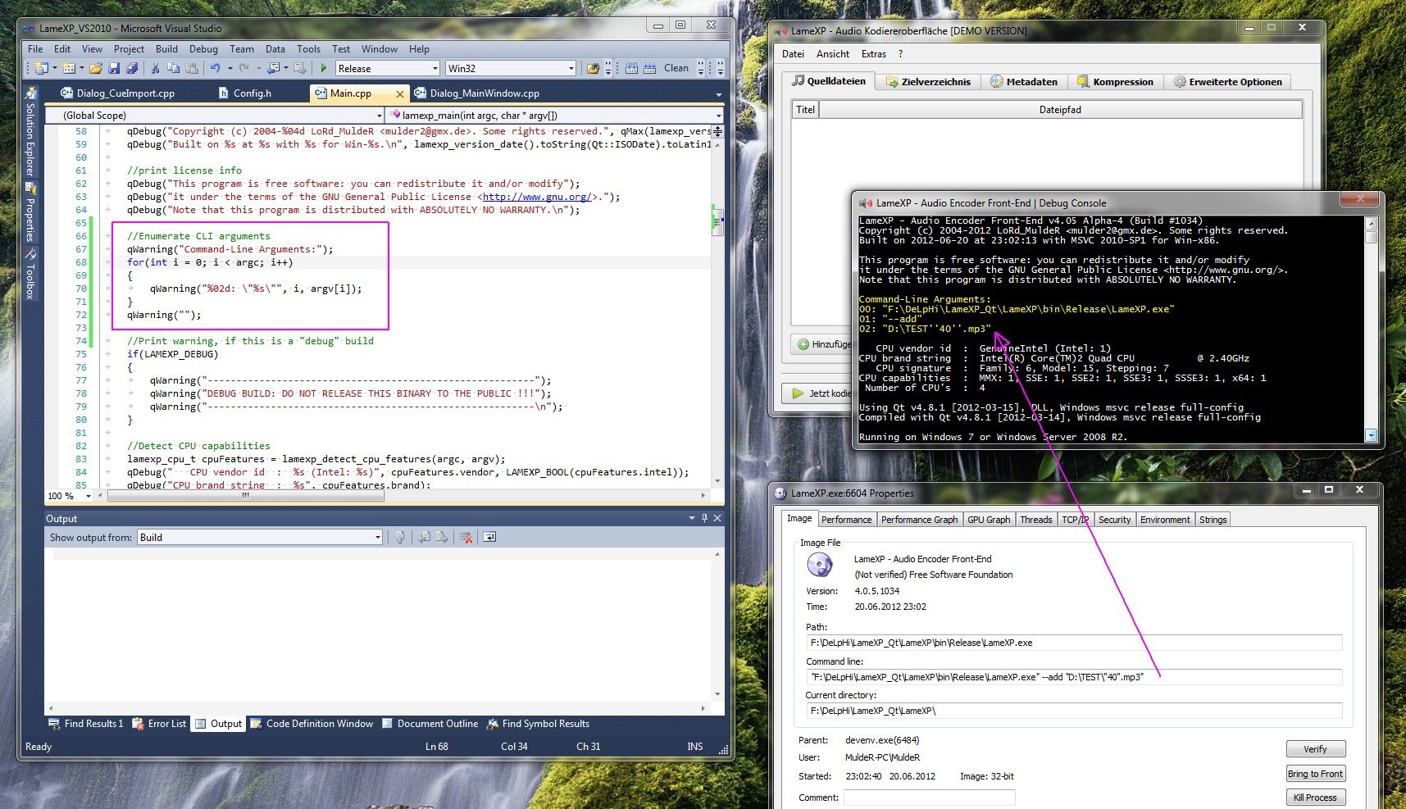Open the 100 % zoom dropdown
This screenshot has width=1406, height=809.
(89, 496)
